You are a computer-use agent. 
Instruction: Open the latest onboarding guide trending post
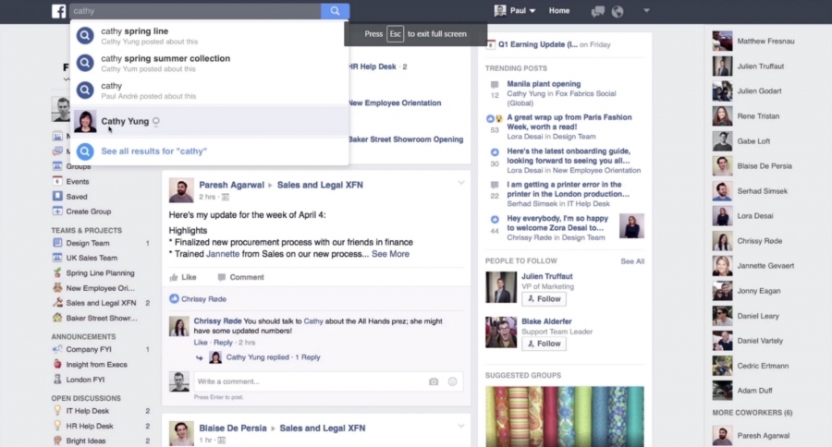coord(569,156)
